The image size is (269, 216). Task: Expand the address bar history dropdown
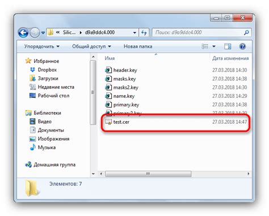click(x=134, y=33)
